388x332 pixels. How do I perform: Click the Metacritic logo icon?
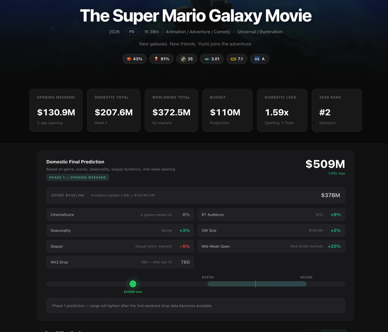click(x=183, y=59)
